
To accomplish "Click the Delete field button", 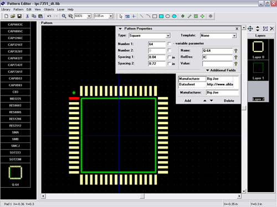I will (229, 101).
